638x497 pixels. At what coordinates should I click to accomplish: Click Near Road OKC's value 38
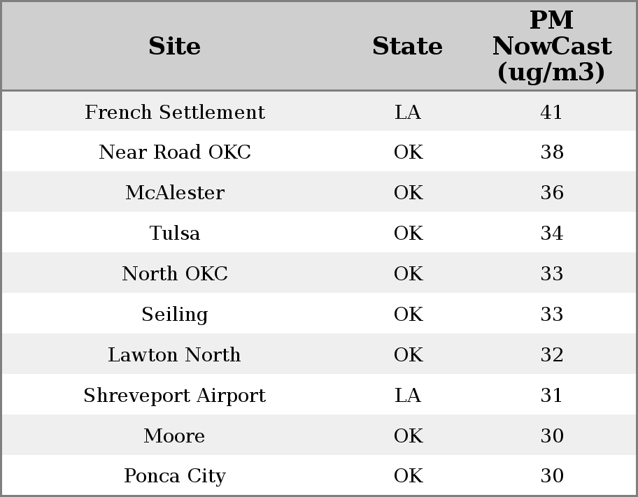click(551, 152)
